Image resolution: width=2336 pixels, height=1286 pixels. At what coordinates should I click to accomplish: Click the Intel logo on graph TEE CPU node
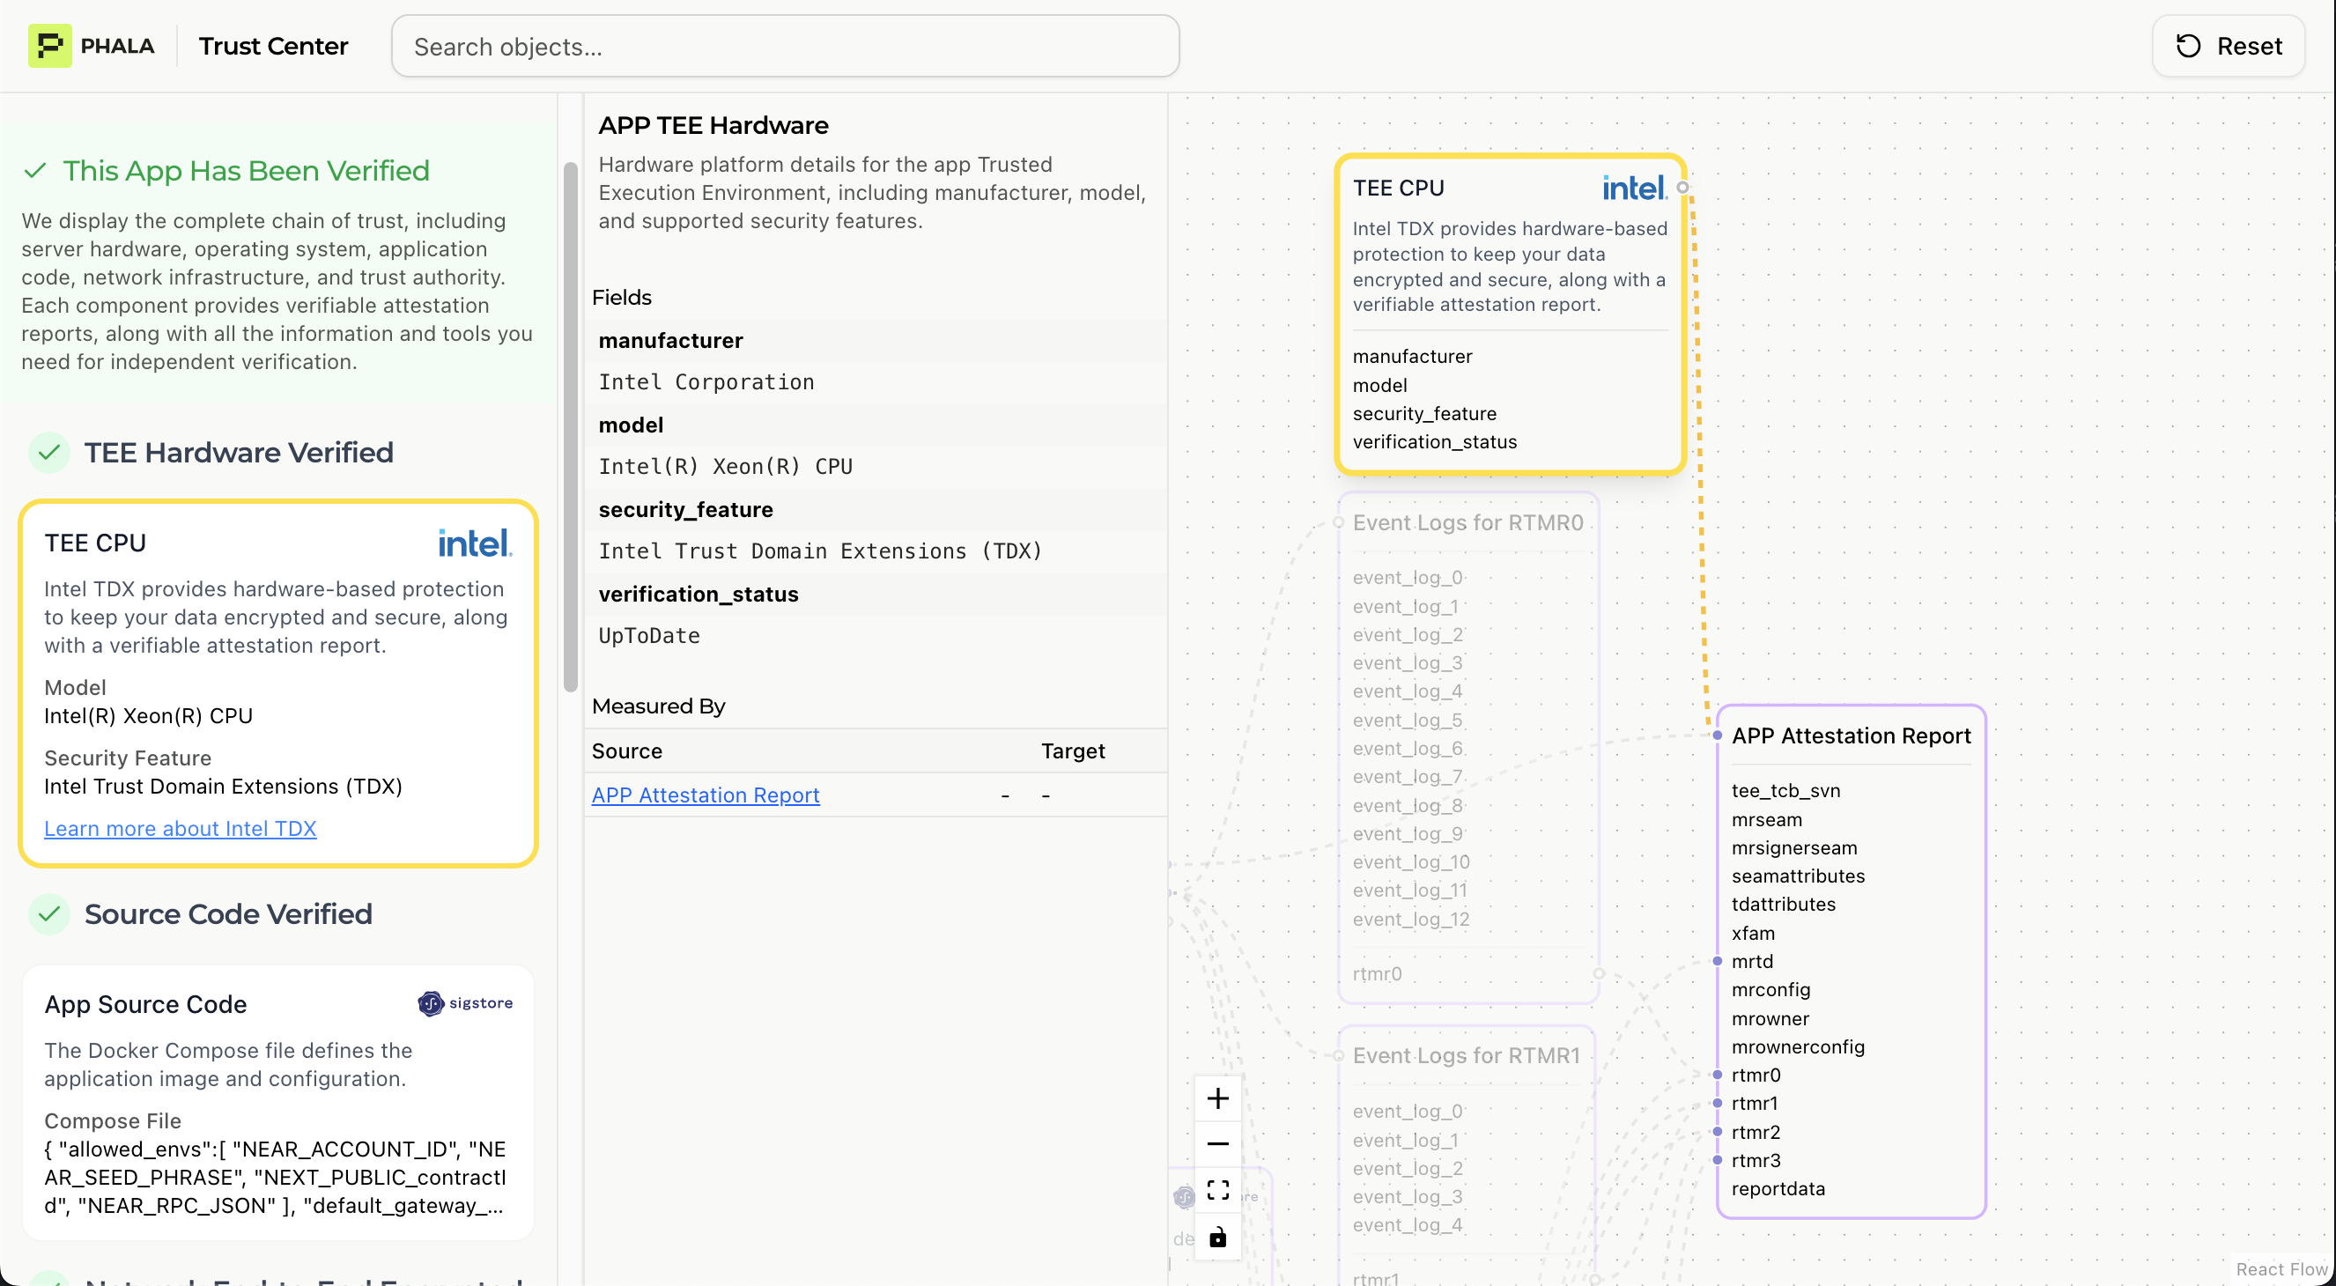(1634, 188)
